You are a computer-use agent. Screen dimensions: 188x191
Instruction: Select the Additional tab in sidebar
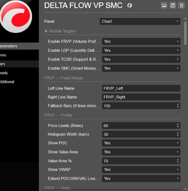pyautogui.click(x=19, y=82)
